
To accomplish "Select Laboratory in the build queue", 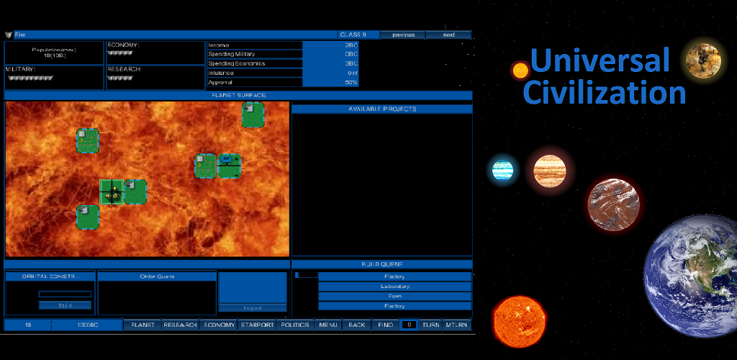I will (x=394, y=287).
